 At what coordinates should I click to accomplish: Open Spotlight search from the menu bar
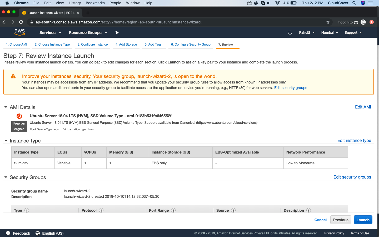pos(354,3)
